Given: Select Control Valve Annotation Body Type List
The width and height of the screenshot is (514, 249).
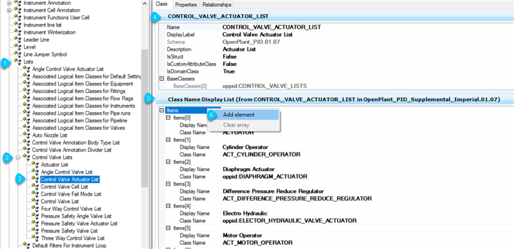Looking at the screenshot, I should pos(75,143).
